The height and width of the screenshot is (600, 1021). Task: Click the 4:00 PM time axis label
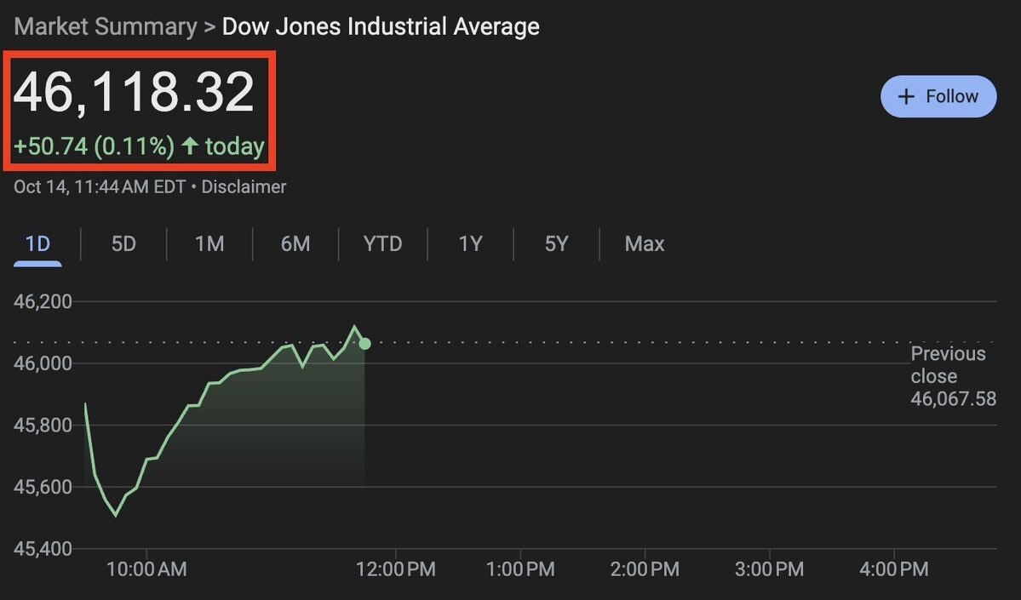(x=894, y=569)
